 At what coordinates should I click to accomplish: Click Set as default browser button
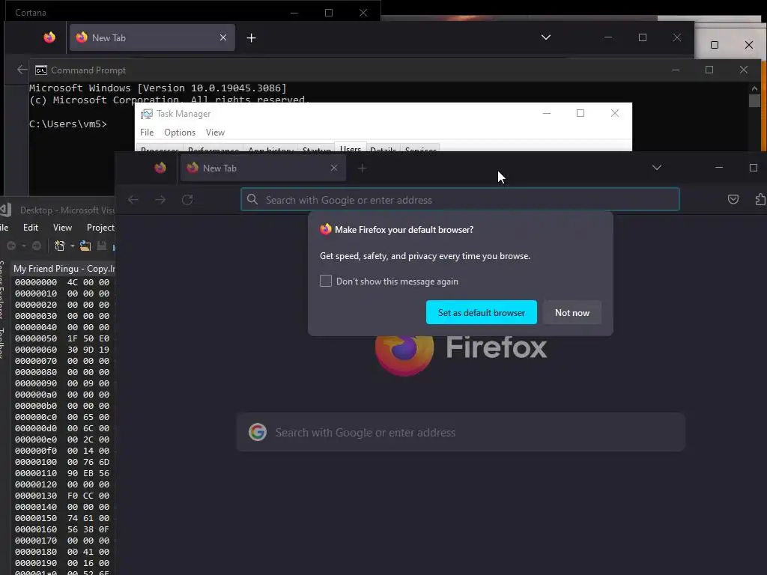coord(482,312)
